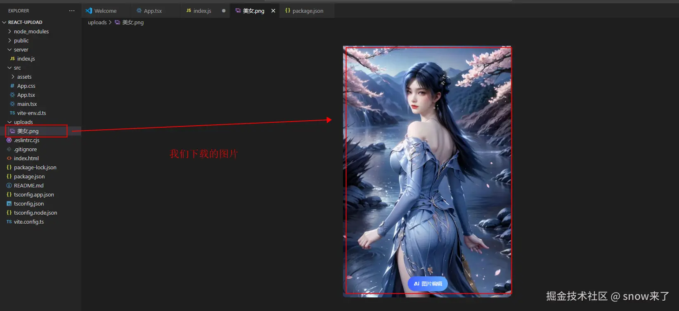
Task: Click unsaved dot on index.js tab
Action: pyautogui.click(x=224, y=11)
